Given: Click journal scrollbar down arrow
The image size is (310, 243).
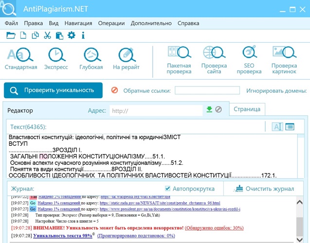Looking at the screenshot, I should pos(300,240).
